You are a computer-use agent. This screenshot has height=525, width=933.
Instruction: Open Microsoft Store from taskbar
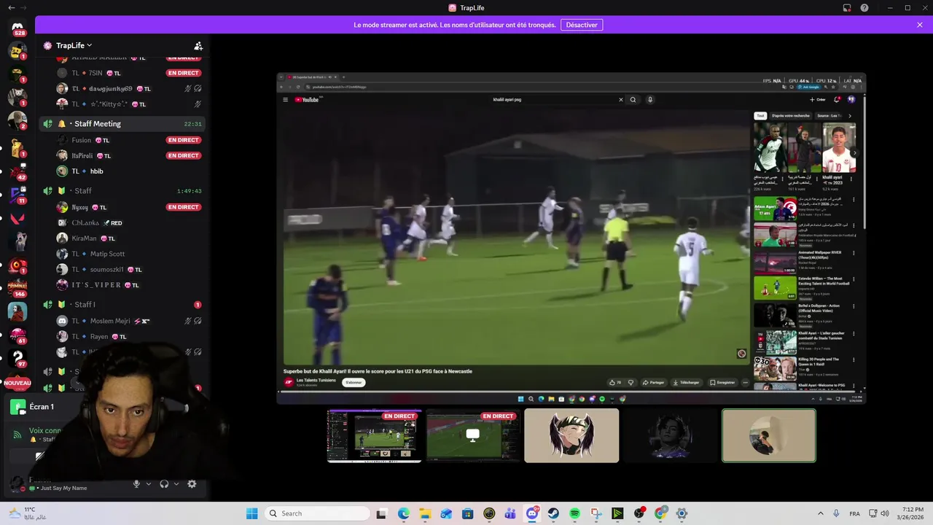[x=468, y=513]
